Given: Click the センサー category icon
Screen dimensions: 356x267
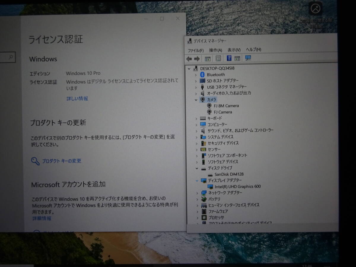Looking at the screenshot, I should tap(203, 149).
